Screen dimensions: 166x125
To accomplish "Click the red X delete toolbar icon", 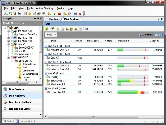I will pos(80,14).
